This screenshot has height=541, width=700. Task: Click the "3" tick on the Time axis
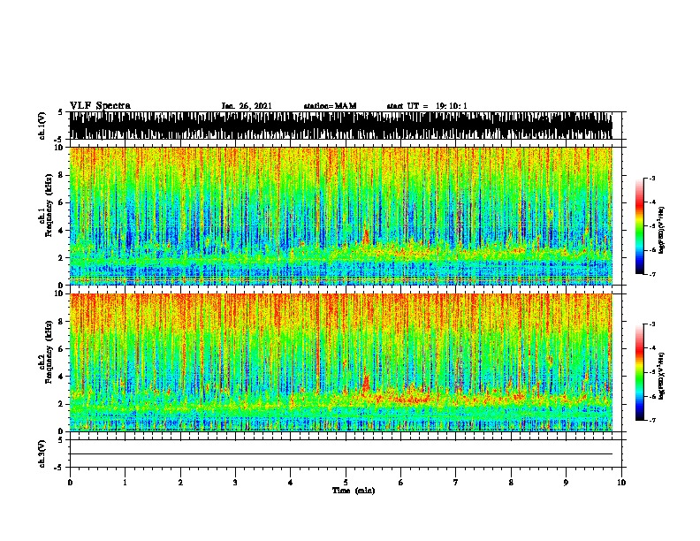click(235, 483)
